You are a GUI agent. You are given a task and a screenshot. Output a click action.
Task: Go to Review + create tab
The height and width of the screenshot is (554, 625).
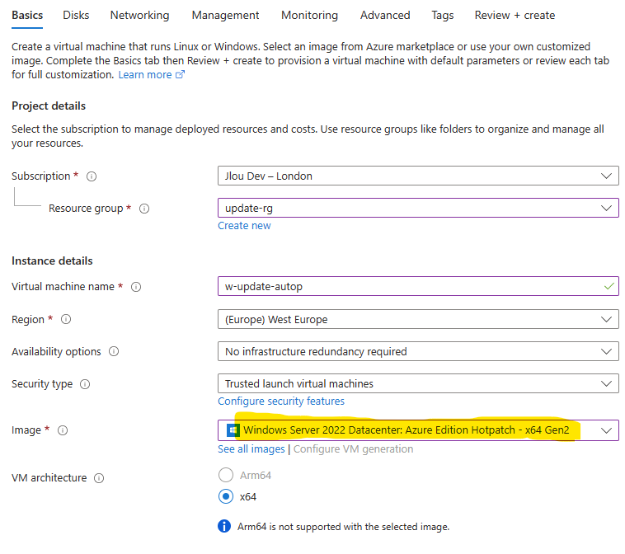[x=515, y=15]
